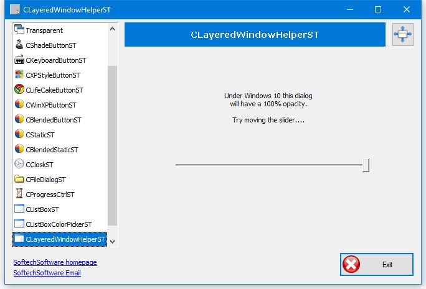
Task: Minimize the CLayeredWindowHelperST window
Action: tap(350, 9)
